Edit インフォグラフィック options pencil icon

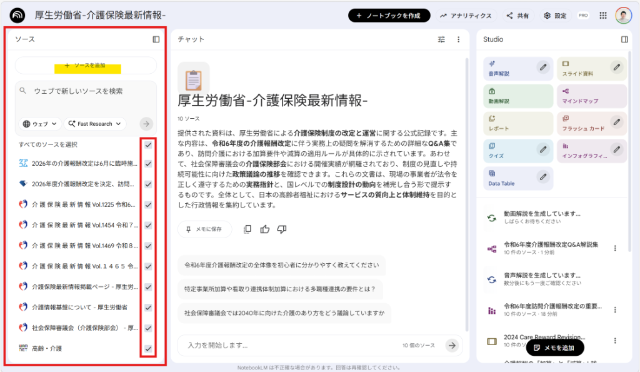pos(616,149)
